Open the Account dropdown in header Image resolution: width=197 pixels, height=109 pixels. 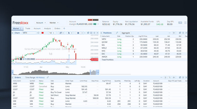point(41,23)
